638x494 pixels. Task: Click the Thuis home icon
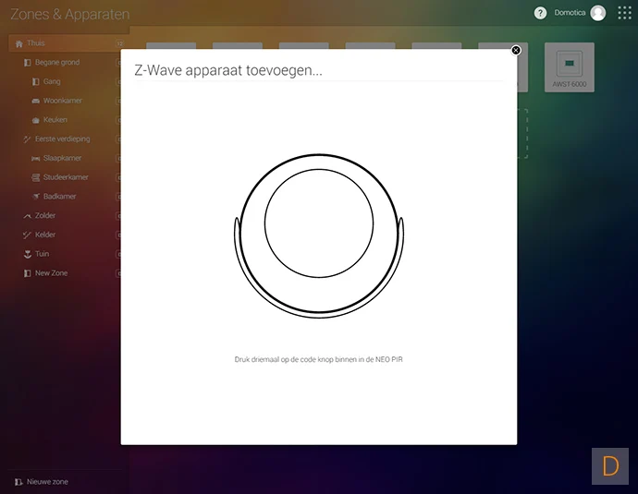click(18, 43)
